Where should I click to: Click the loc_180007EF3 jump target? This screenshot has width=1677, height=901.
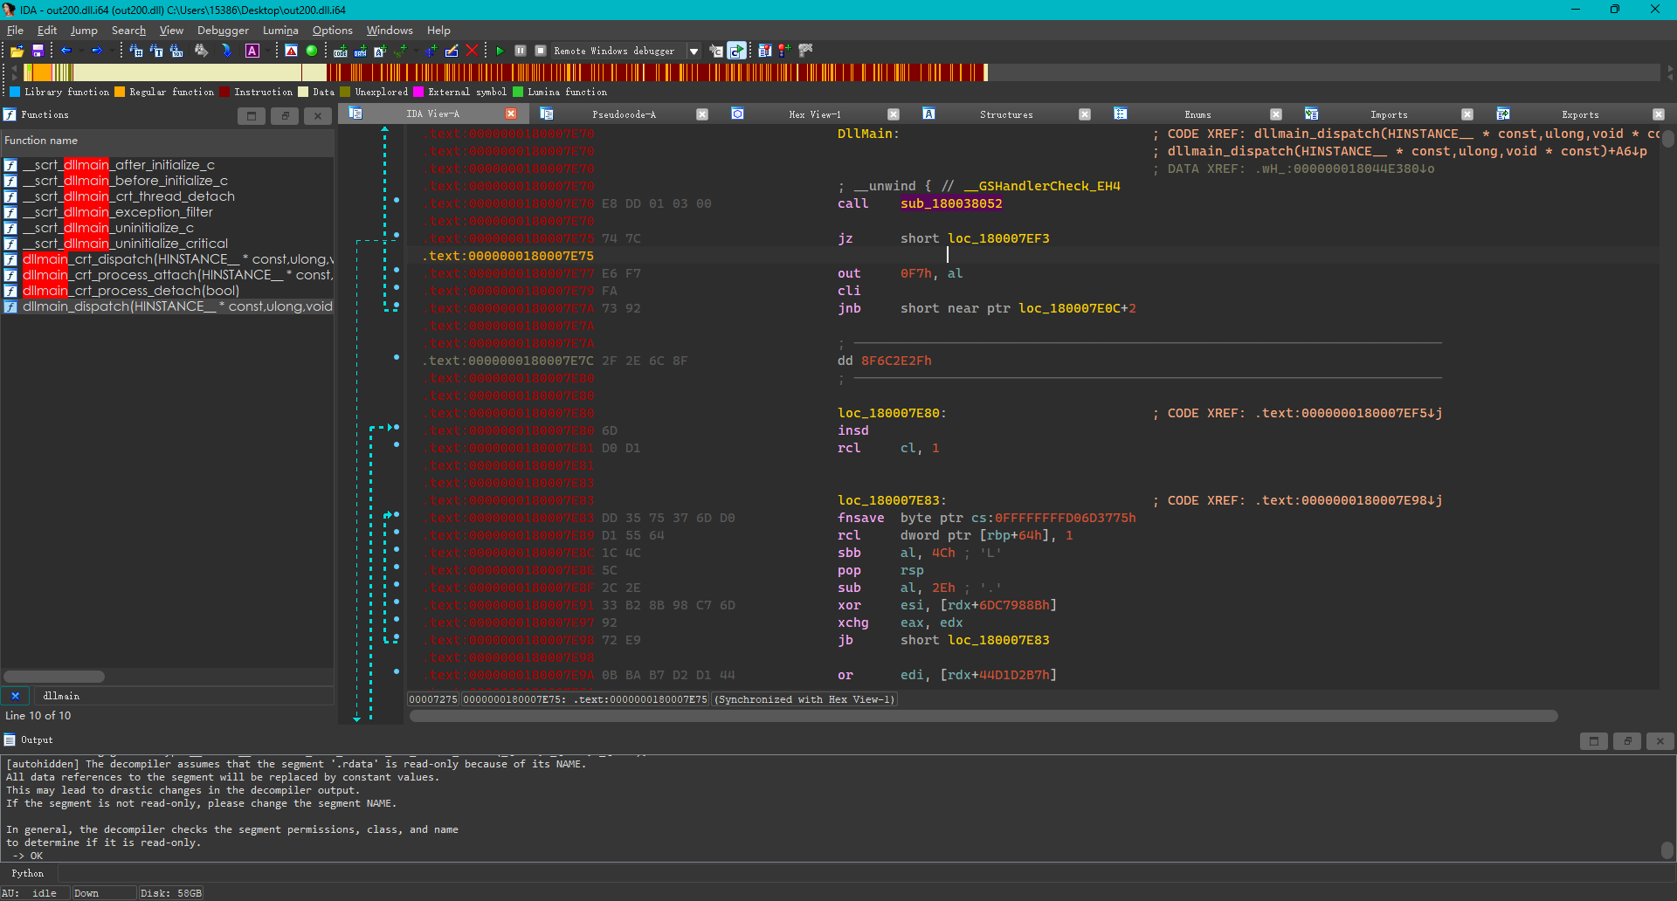tap(998, 238)
